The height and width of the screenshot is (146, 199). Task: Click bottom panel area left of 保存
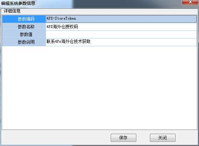coord(56,138)
